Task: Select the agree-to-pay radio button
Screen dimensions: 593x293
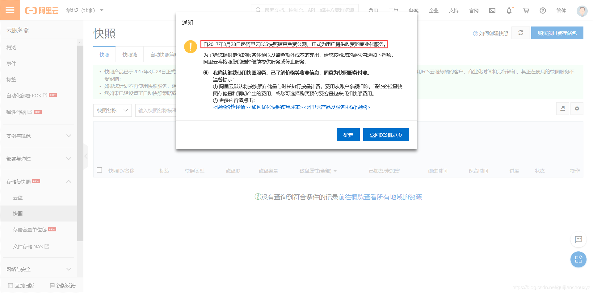Action: click(206, 73)
